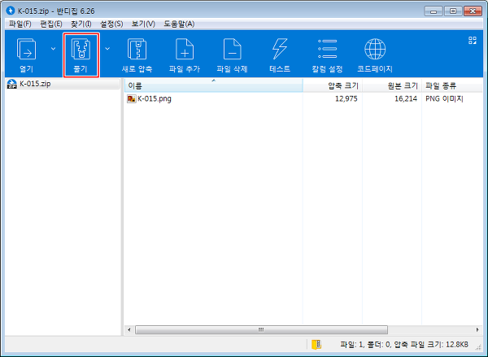Click the zip archive icon beside K-015.zip in tree
Image resolution: width=488 pixels, height=357 pixels.
pyautogui.click(x=12, y=84)
